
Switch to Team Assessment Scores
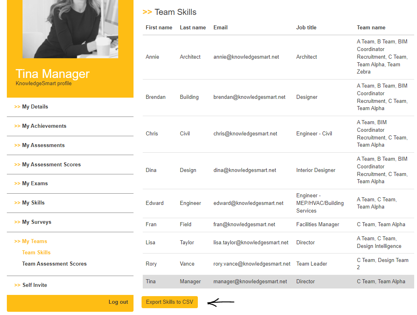pos(54,264)
